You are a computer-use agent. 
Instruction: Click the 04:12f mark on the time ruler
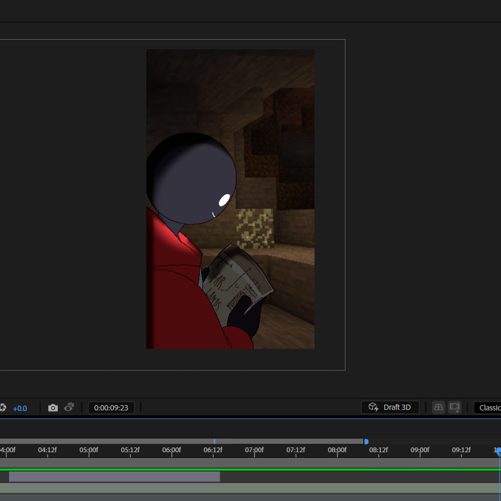(x=47, y=450)
